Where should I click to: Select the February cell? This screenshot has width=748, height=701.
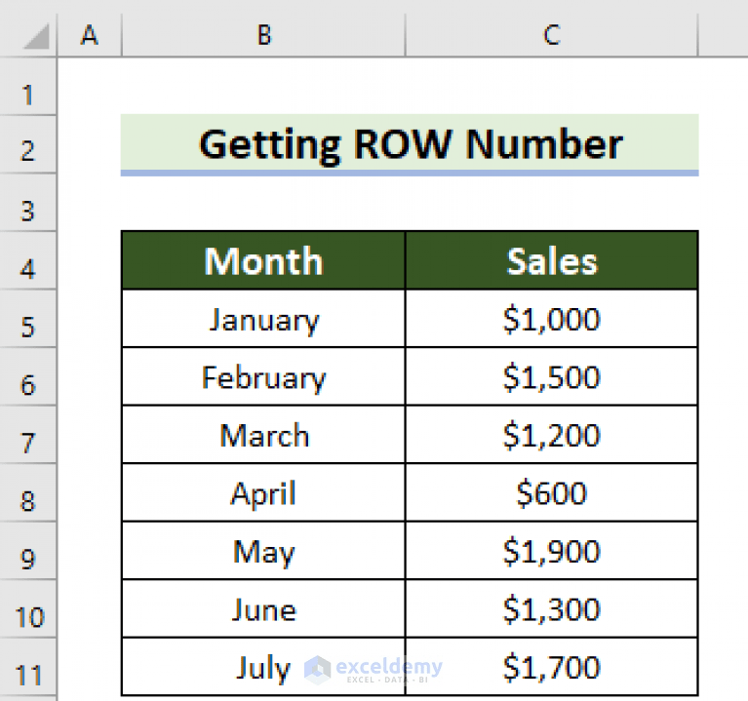pos(263,376)
